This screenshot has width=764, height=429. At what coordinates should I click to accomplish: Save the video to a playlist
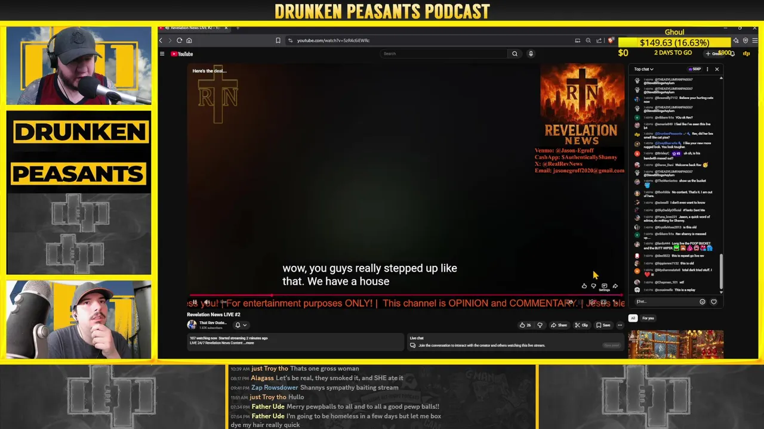point(603,325)
